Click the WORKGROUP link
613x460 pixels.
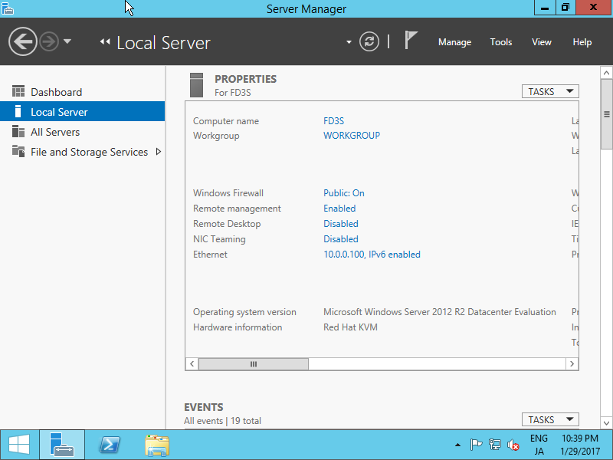352,136
